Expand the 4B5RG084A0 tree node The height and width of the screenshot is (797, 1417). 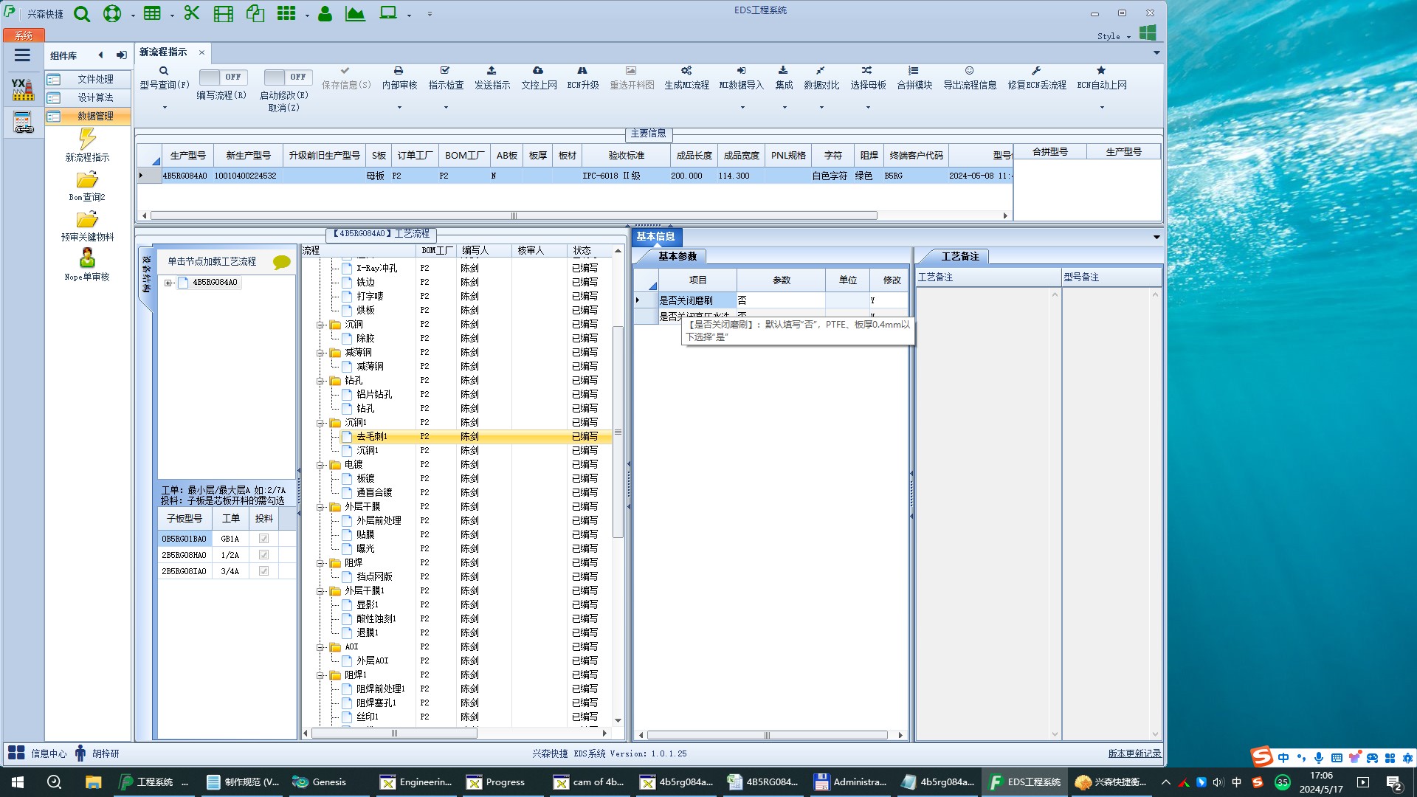(168, 283)
